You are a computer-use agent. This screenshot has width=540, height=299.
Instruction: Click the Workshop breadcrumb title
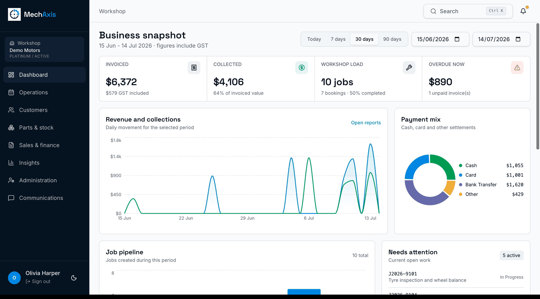click(x=112, y=11)
